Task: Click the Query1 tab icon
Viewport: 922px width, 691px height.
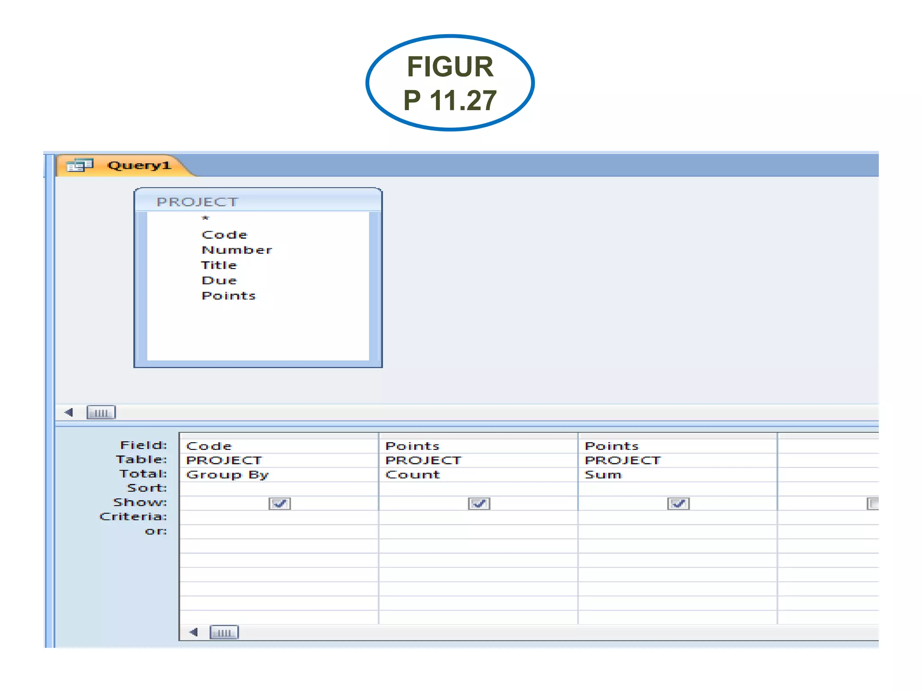Action: coord(80,166)
